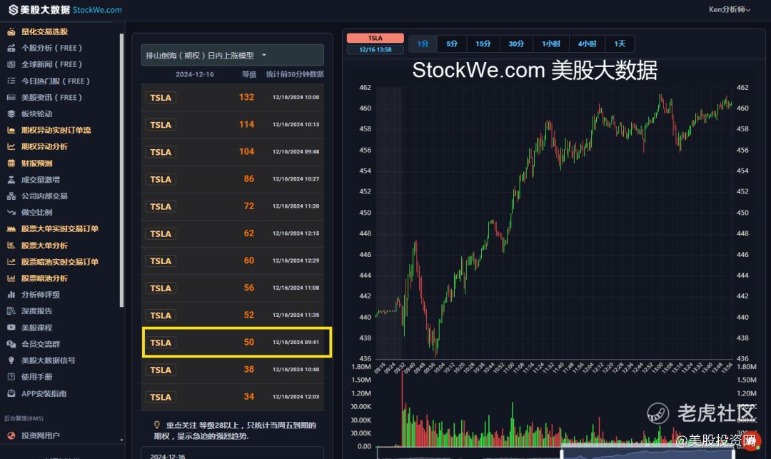Click the 期权异动实时订单流 chart icon
The width and height of the screenshot is (771, 459).
(11, 130)
